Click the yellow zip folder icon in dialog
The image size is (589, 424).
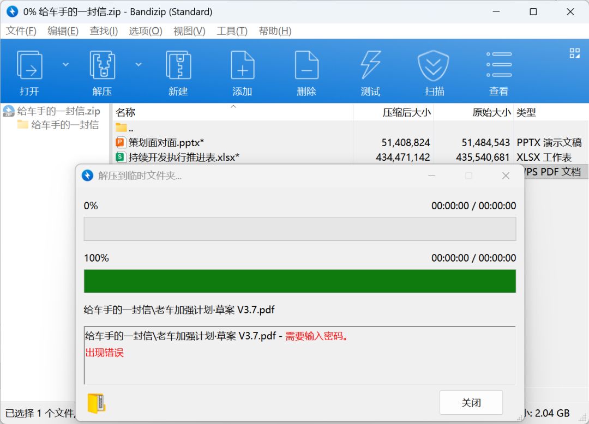97,403
